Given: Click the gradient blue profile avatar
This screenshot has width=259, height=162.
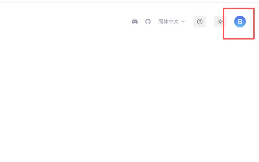Looking at the screenshot, I should tap(240, 22).
